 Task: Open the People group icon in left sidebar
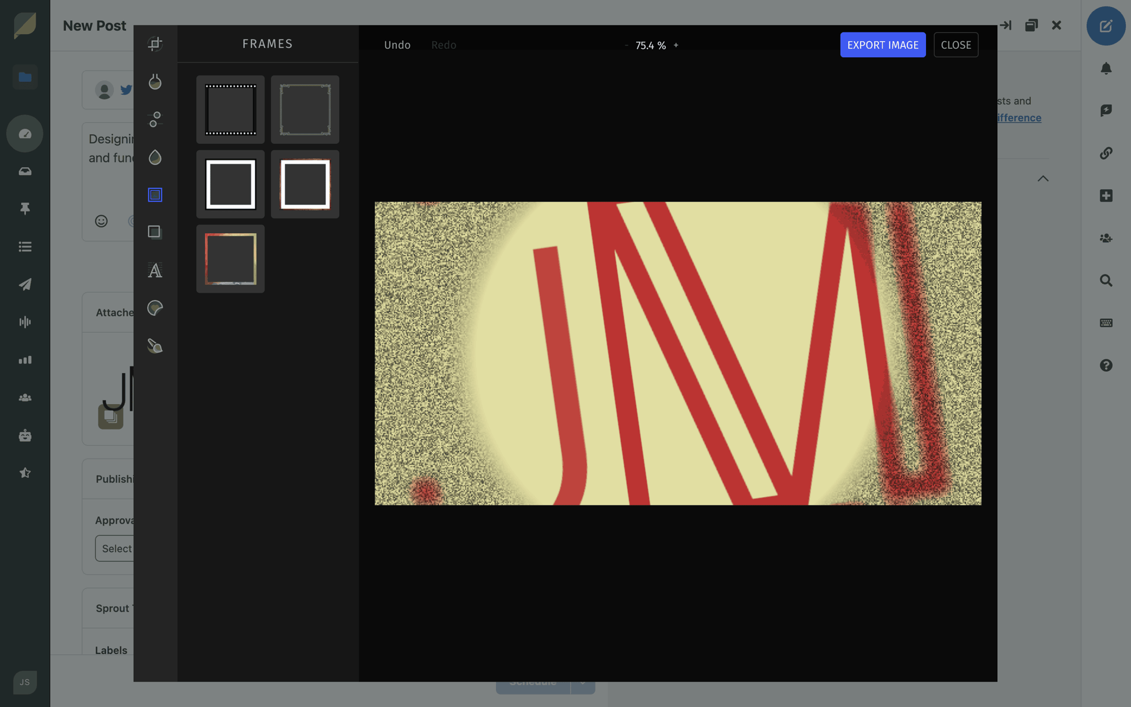point(25,398)
